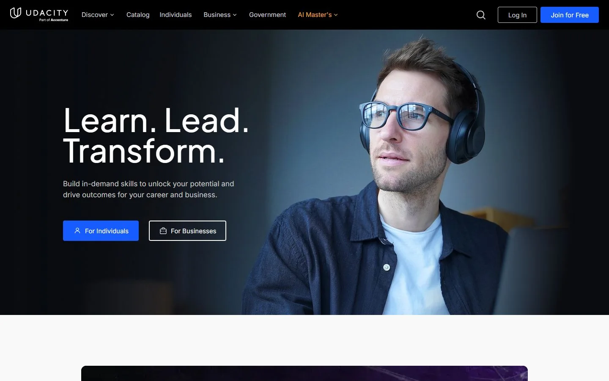Screen dimensions: 609x381
Task: Click Join for Free
Action: pos(570,15)
